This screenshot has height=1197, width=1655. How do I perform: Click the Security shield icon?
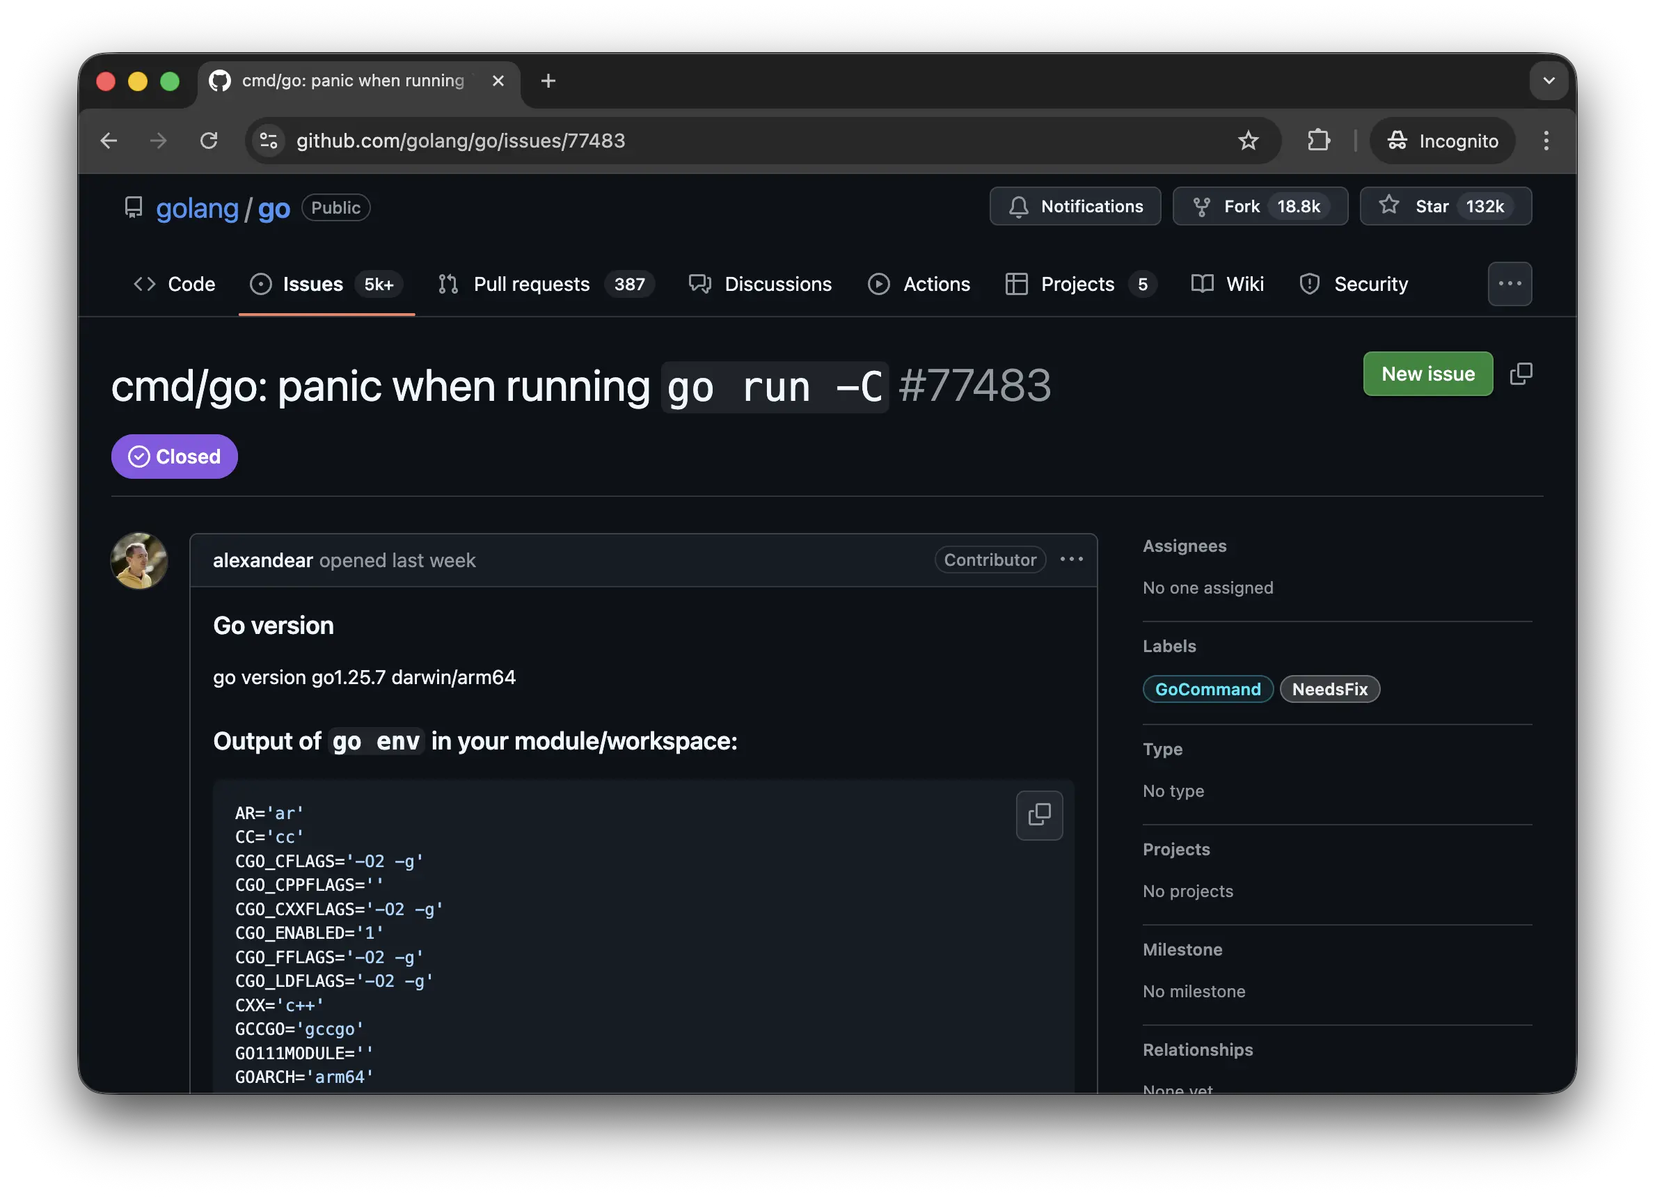(x=1308, y=284)
